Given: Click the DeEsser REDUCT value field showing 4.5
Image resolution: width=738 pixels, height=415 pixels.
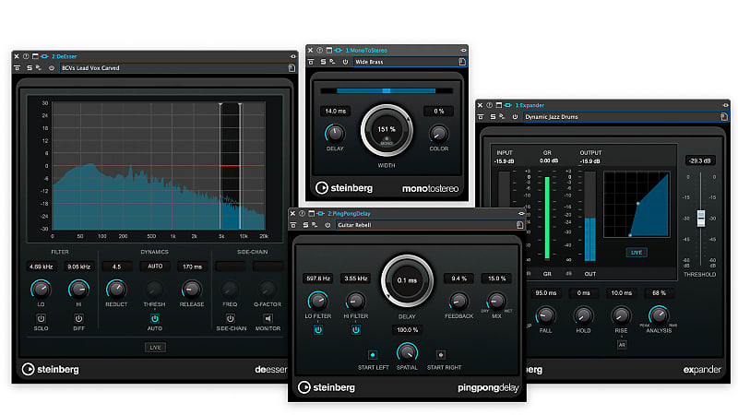Looking at the screenshot, I should click(x=117, y=267).
